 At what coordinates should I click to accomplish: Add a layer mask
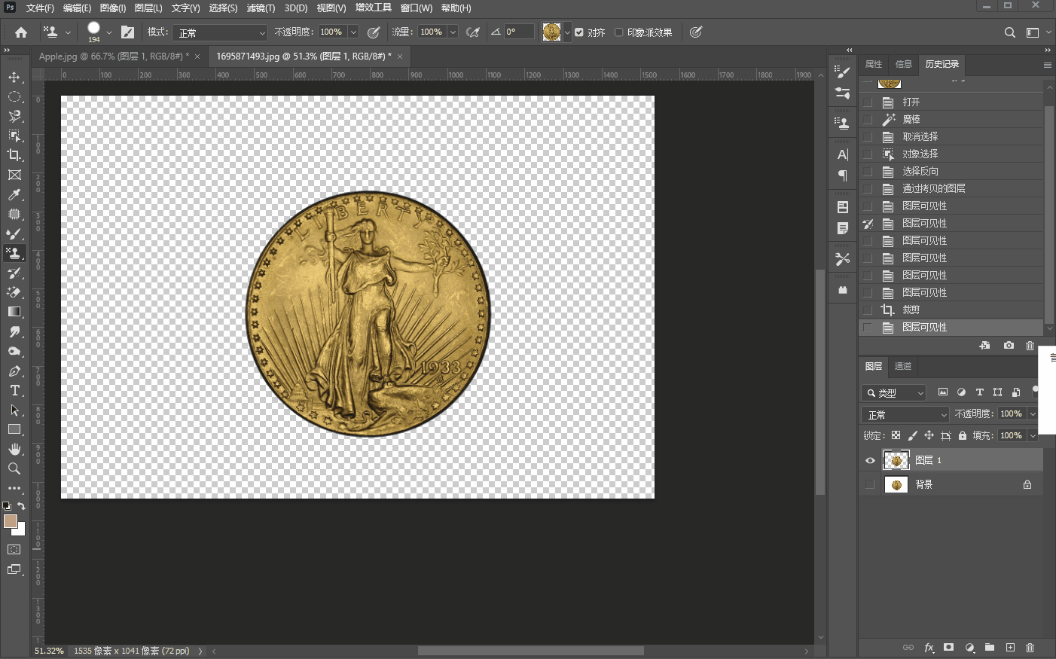click(x=949, y=648)
